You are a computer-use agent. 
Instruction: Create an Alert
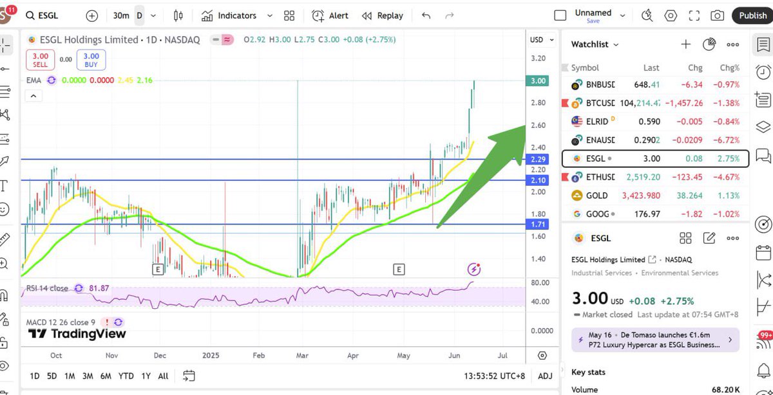coord(330,15)
